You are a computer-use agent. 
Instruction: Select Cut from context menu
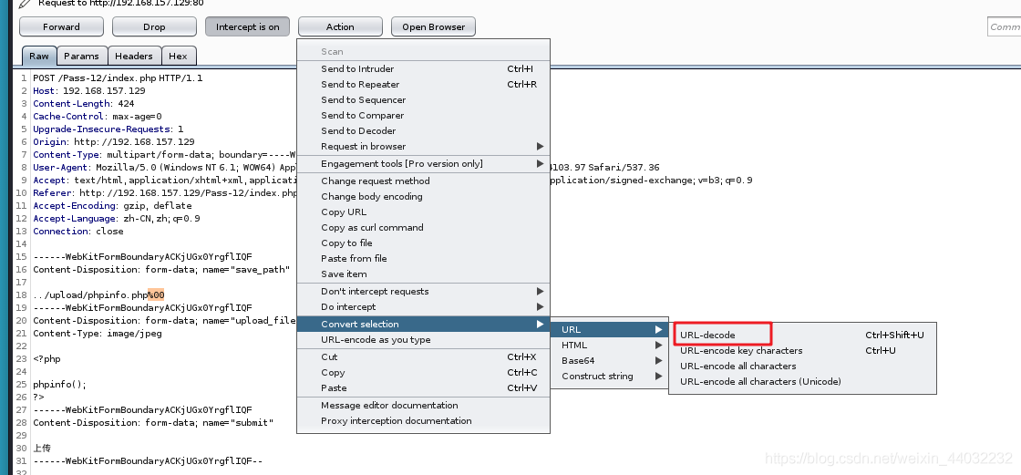click(x=423, y=357)
